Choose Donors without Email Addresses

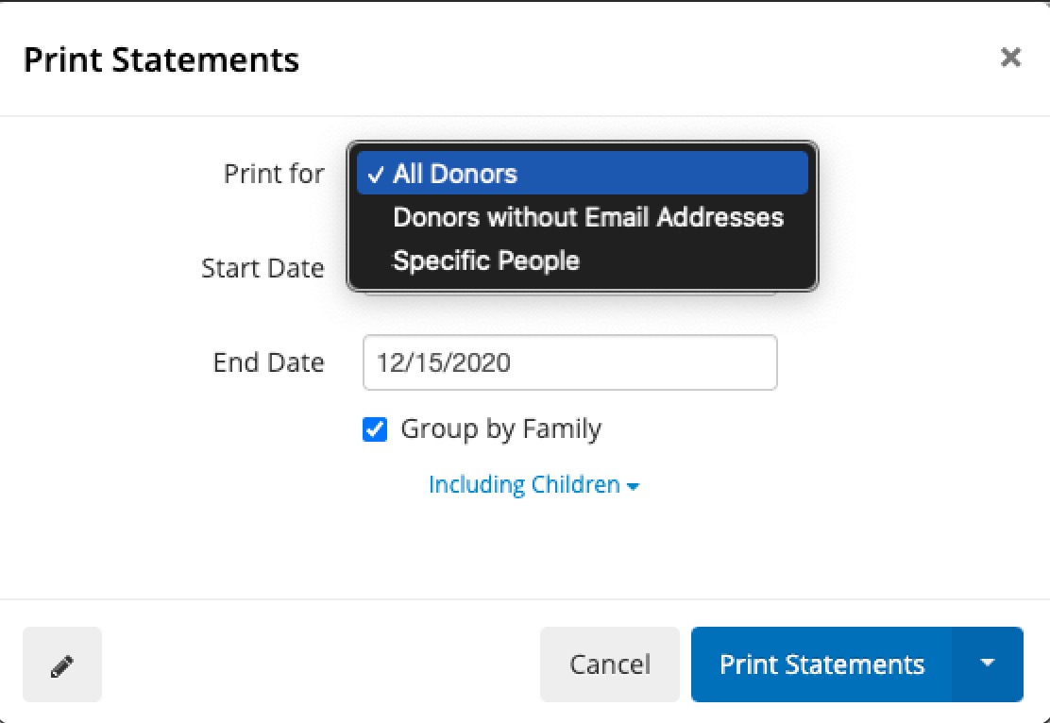tap(587, 217)
